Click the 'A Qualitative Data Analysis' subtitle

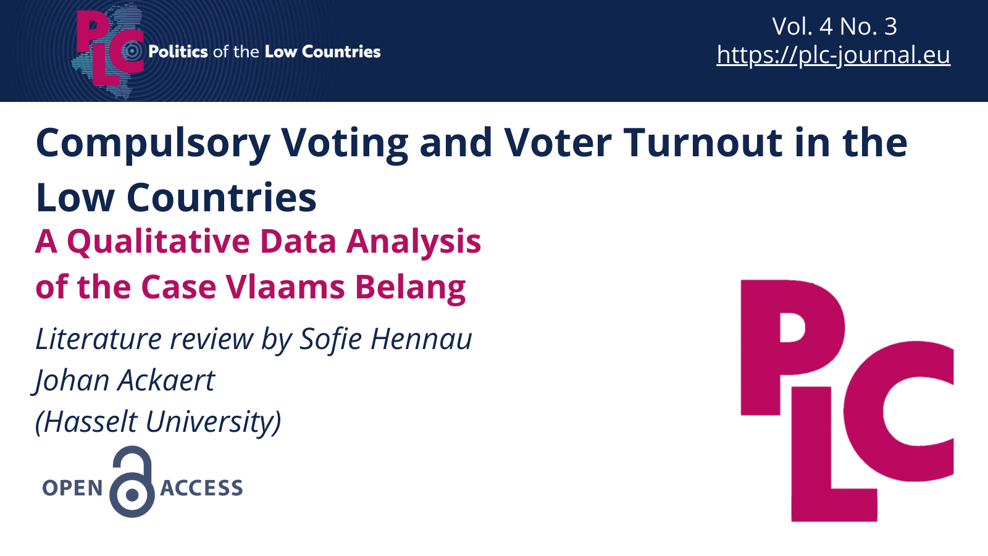[x=258, y=241]
